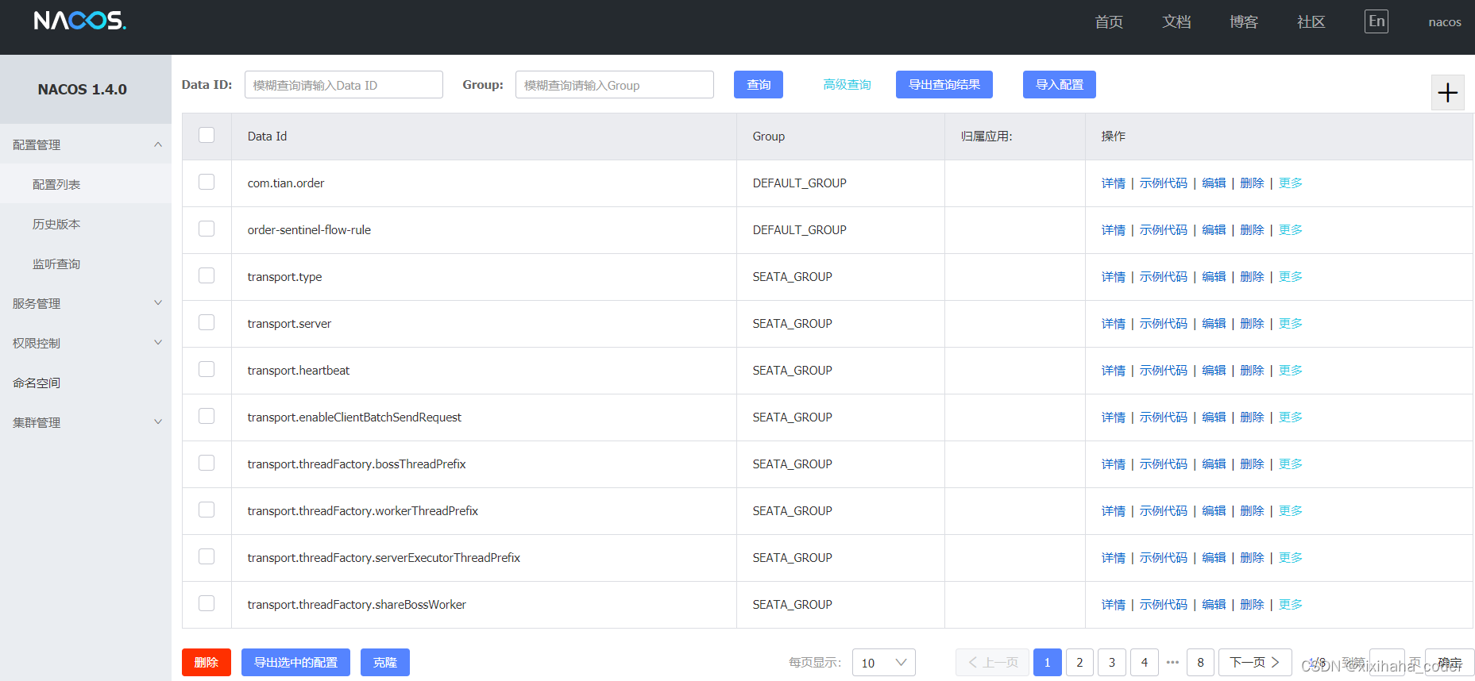The image size is (1475, 681).
Task: Select current page 1 in pagination
Action: 1047,662
